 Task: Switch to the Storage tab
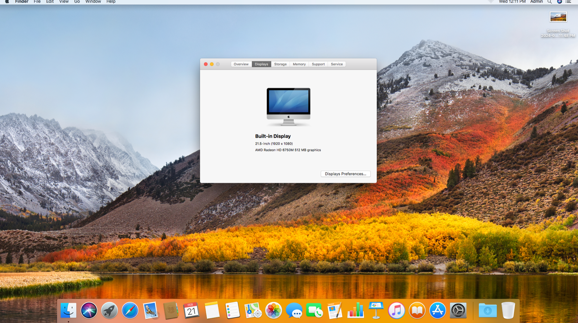pyautogui.click(x=280, y=64)
